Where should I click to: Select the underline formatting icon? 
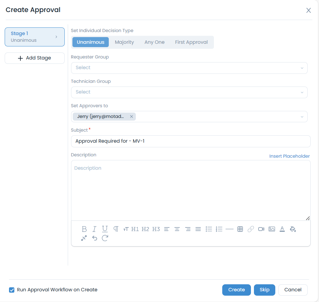coord(105,229)
